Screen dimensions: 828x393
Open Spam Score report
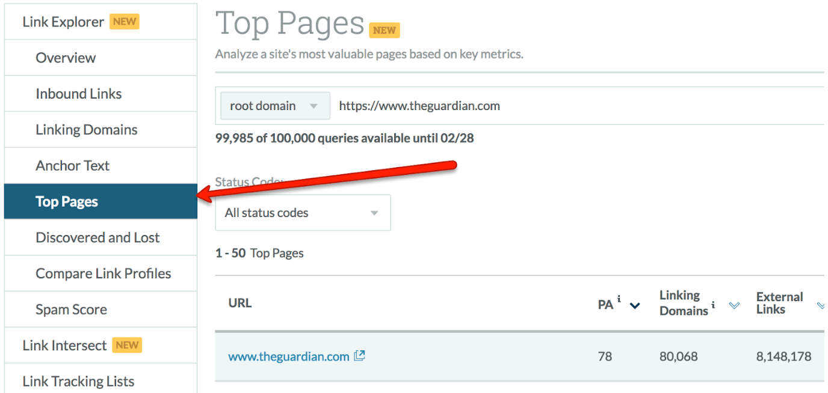100,309
